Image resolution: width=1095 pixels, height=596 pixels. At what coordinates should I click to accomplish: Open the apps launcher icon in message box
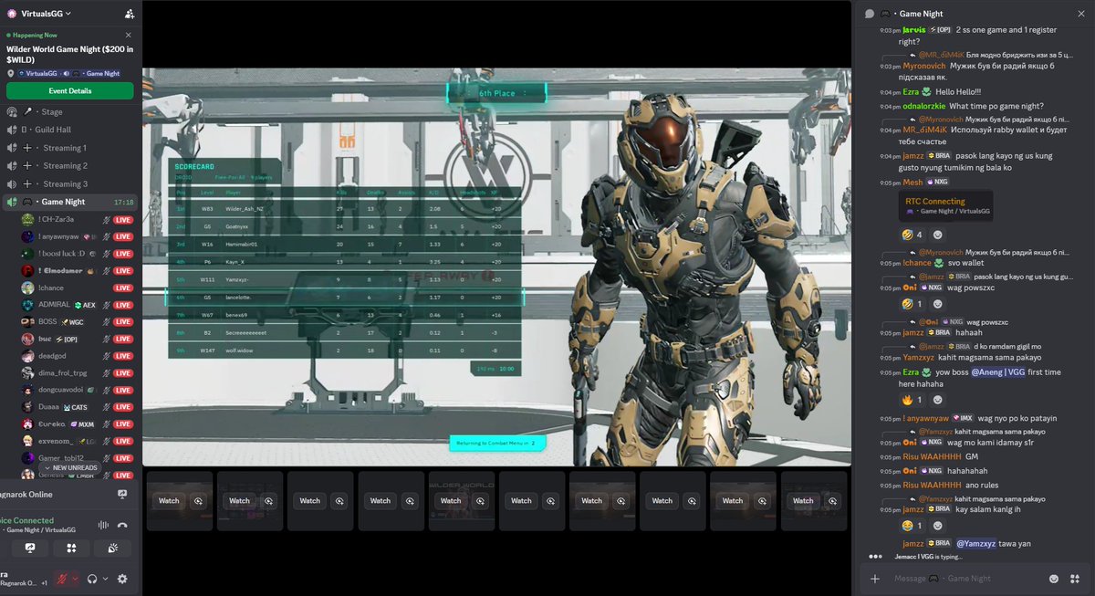point(1074,579)
